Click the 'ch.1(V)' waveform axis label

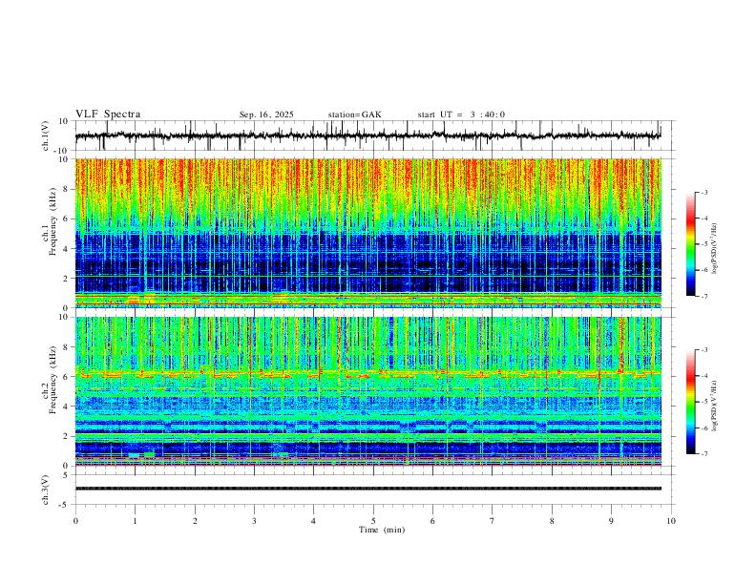[46, 136]
